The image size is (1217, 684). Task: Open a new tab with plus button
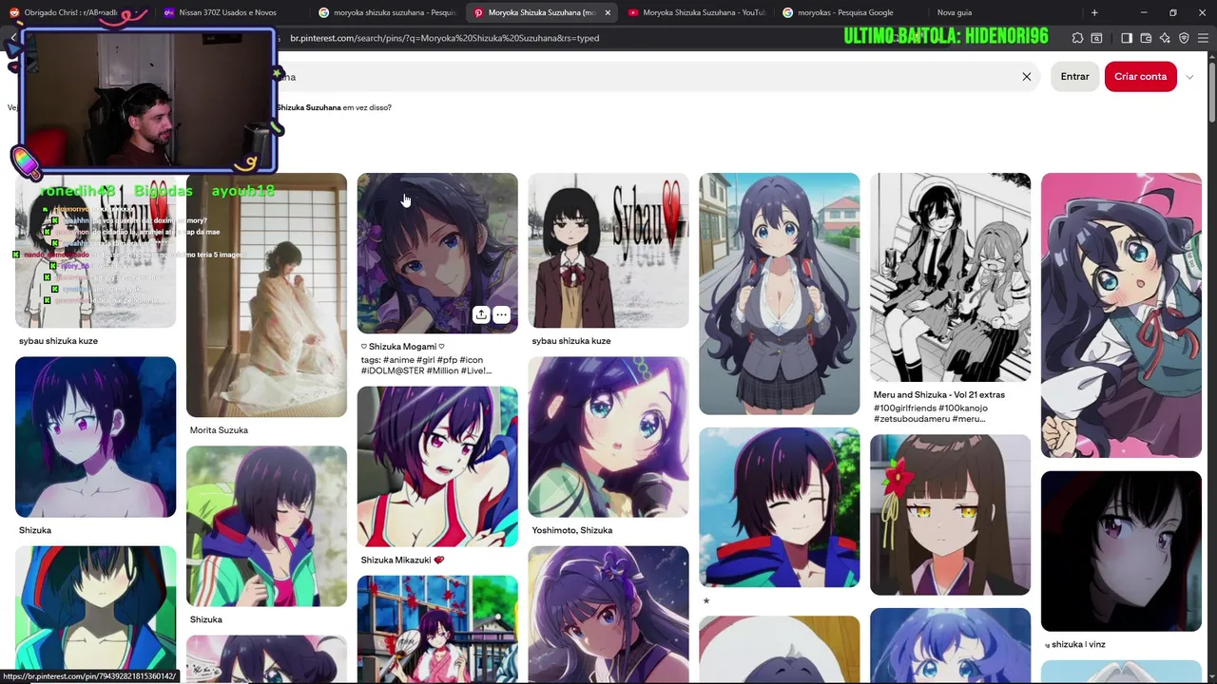(1094, 12)
